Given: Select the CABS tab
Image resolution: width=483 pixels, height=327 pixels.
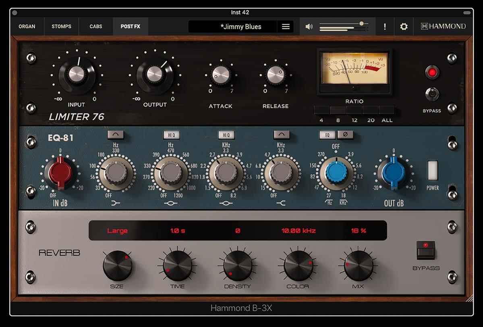Looking at the screenshot, I should (x=96, y=27).
